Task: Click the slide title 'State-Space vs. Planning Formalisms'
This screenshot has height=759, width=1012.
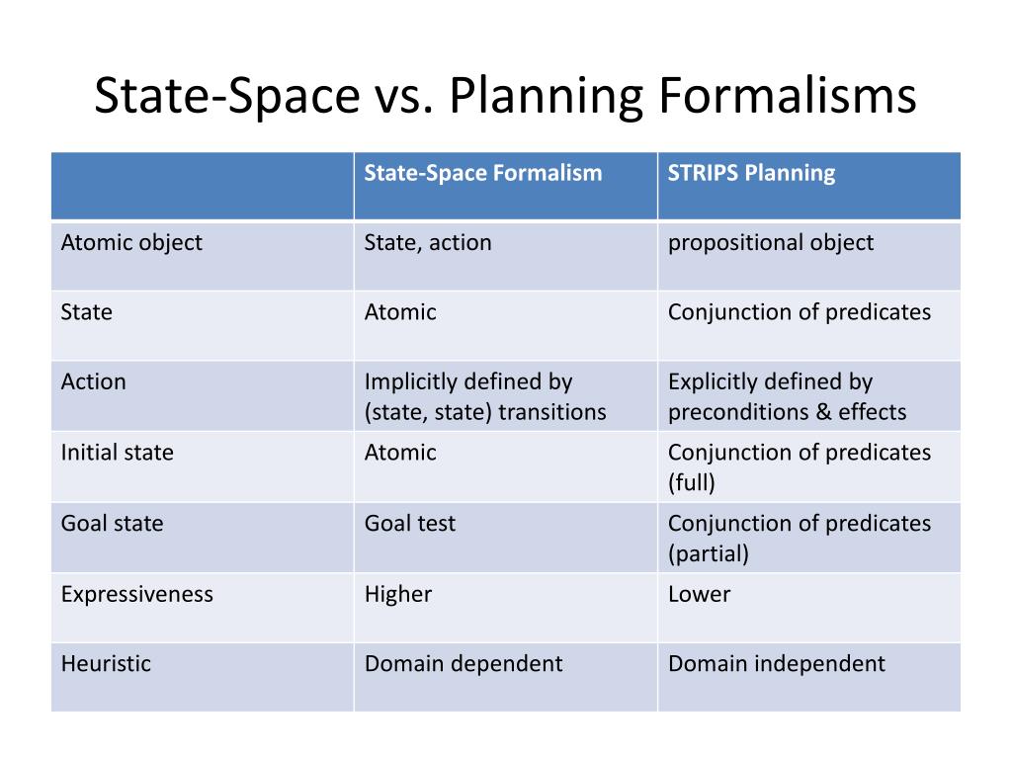Action: [505, 95]
